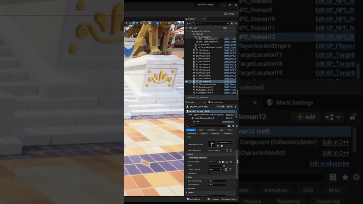The width and height of the screenshot is (363, 204).
Task: Select the NPCStuff folder in the Outliner
Action: click(x=200, y=34)
